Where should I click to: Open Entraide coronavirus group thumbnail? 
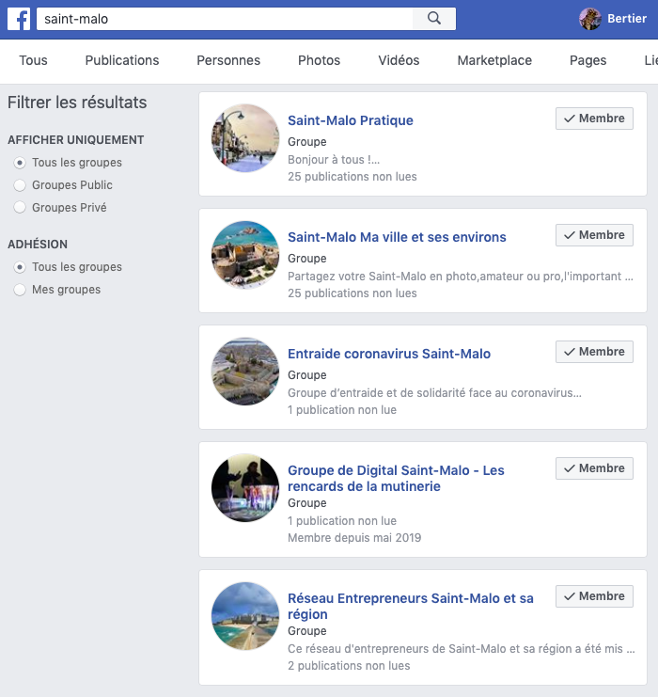coord(245,372)
